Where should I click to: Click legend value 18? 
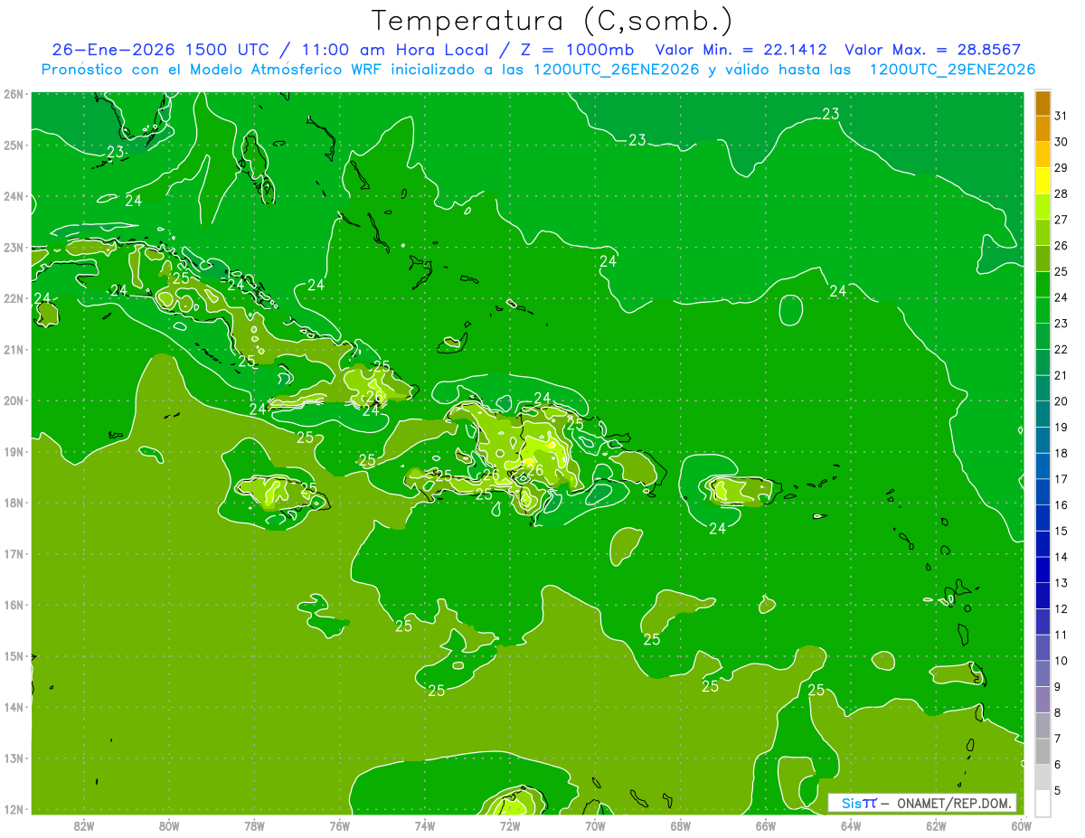tap(1061, 453)
